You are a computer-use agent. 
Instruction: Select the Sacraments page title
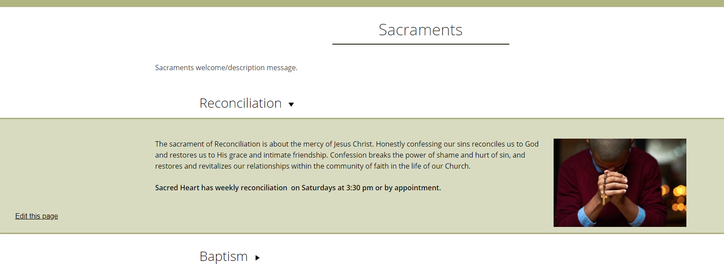click(x=420, y=30)
